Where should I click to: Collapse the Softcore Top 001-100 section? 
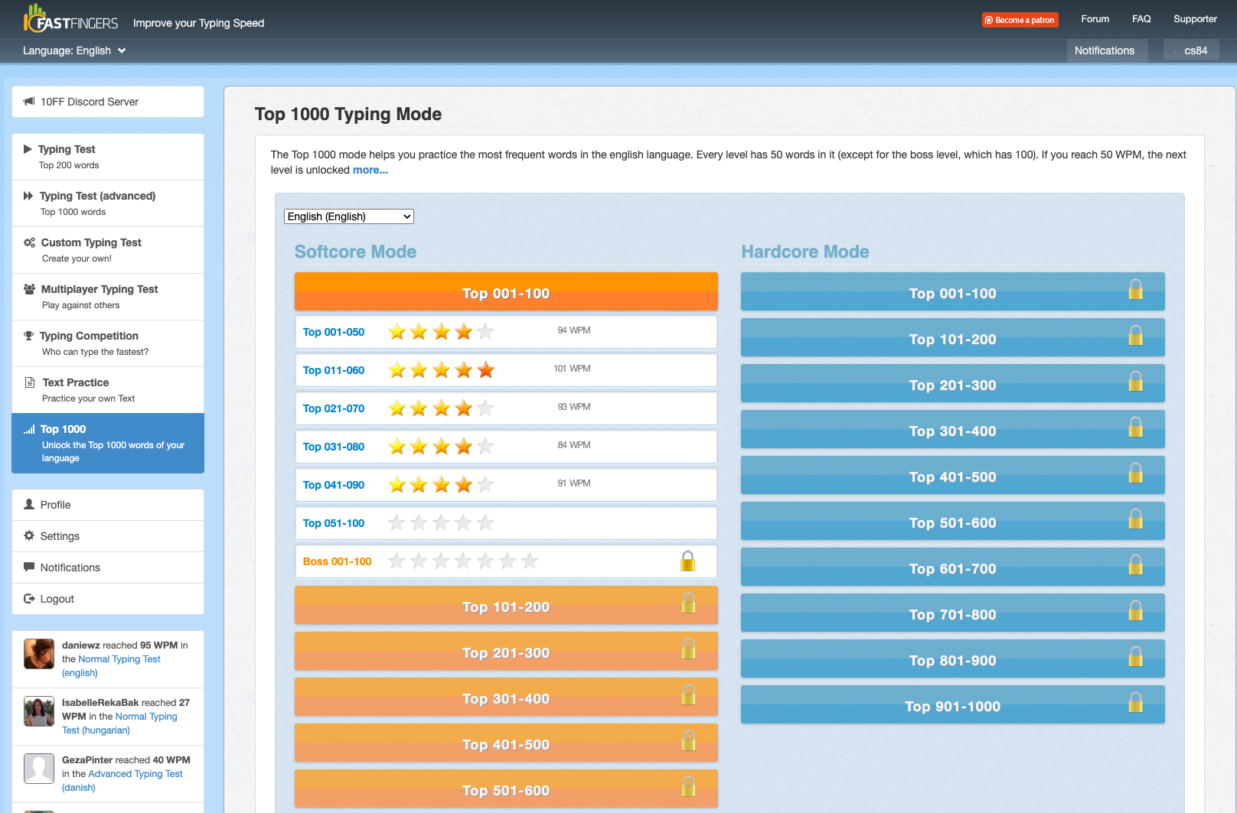pos(506,292)
